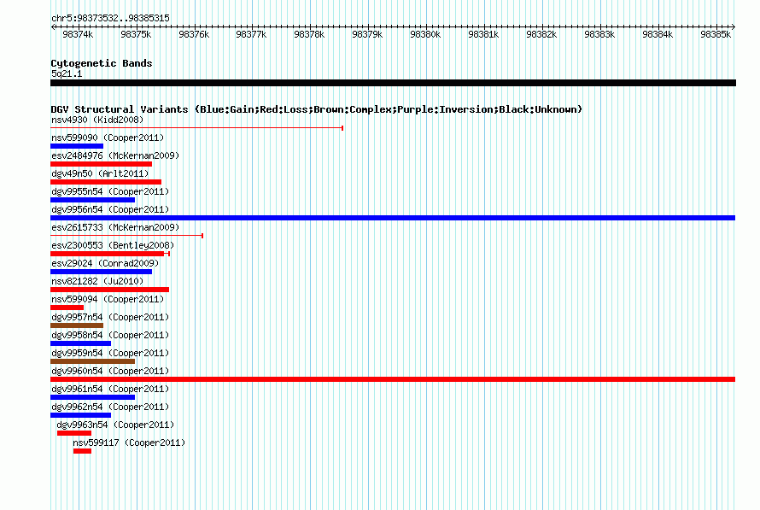Click the Cytogenetic Bands track title

[x=102, y=63]
